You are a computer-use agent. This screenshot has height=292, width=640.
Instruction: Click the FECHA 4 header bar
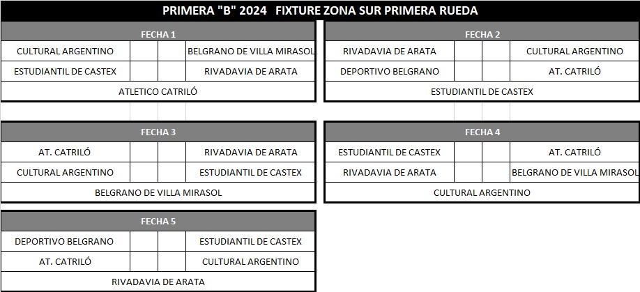click(482, 132)
